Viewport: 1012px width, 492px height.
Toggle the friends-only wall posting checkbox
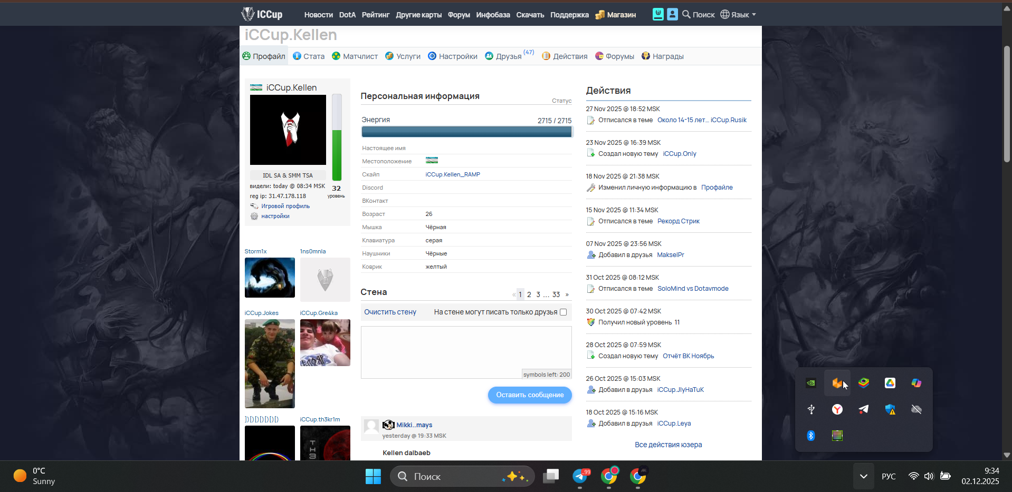564,312
